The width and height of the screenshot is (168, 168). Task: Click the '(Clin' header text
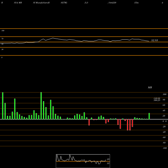tap(136, 3)
